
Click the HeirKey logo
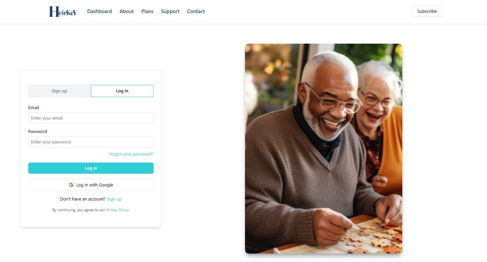tap(63, 11)
